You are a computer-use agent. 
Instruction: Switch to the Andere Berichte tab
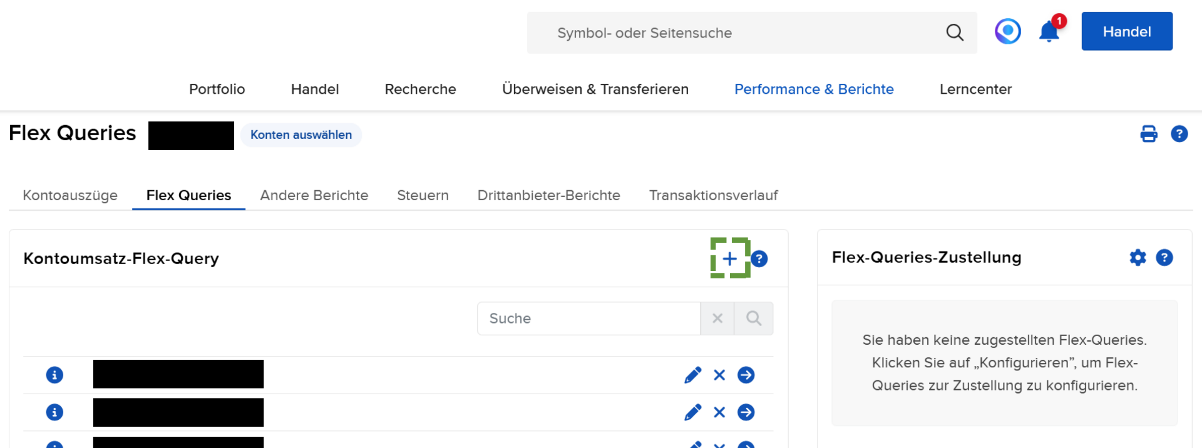click(x=314, y=195)
